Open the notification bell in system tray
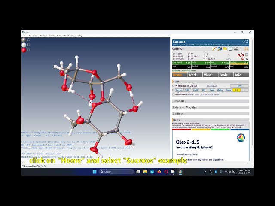This screenshot has height=206, width=275. point(249,172)
